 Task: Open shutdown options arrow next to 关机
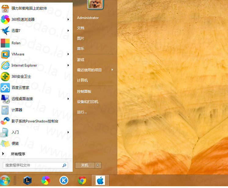point(98,165)
